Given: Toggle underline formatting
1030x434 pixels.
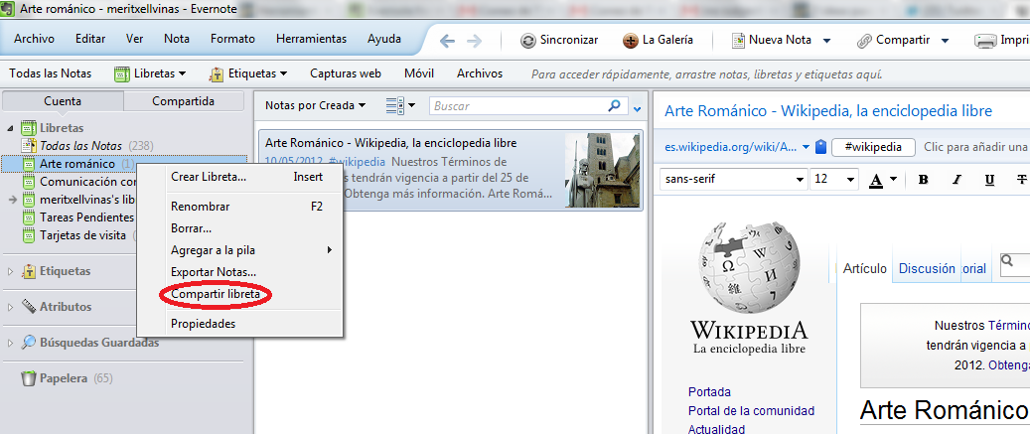Looking at the screenshot, I should [990, 180].
